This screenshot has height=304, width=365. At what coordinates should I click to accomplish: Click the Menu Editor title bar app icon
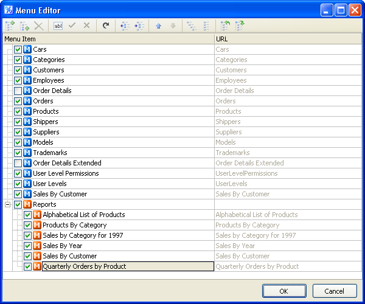tap(9, 10)
